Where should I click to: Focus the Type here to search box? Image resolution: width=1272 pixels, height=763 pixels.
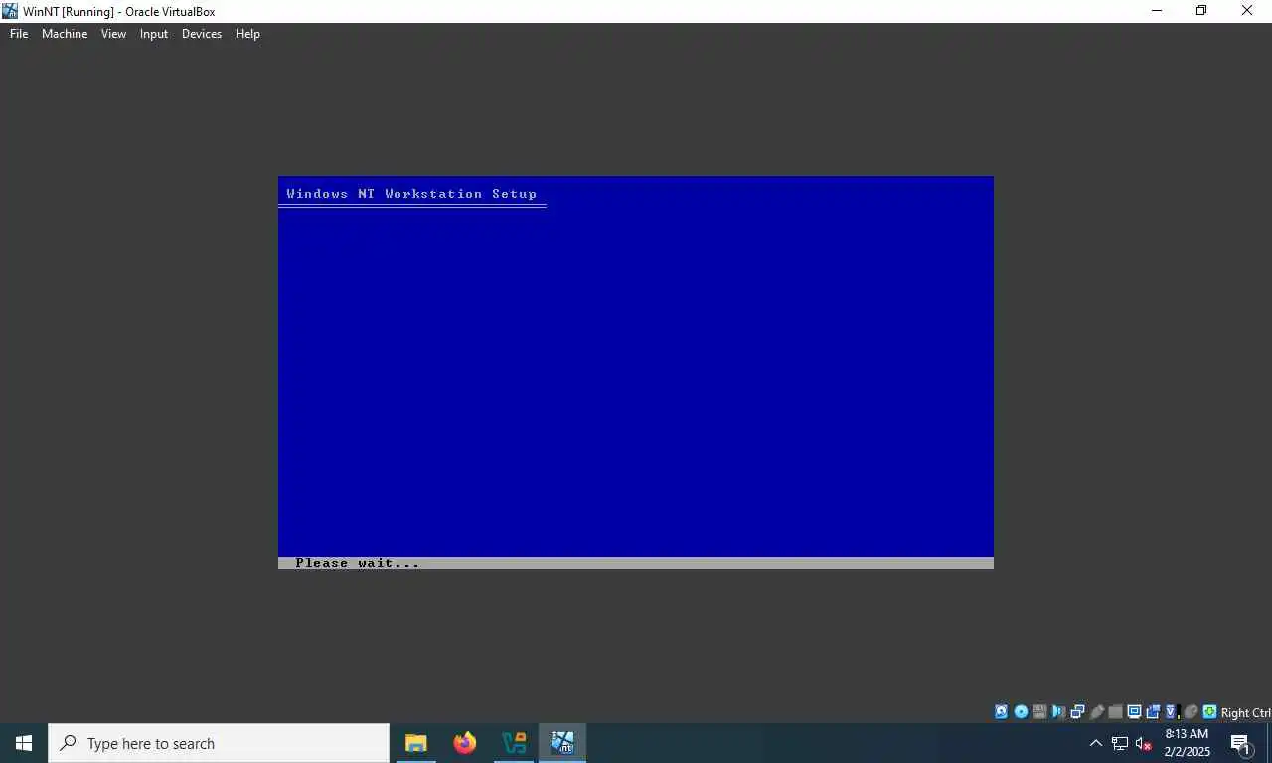(x=219, y=743)
